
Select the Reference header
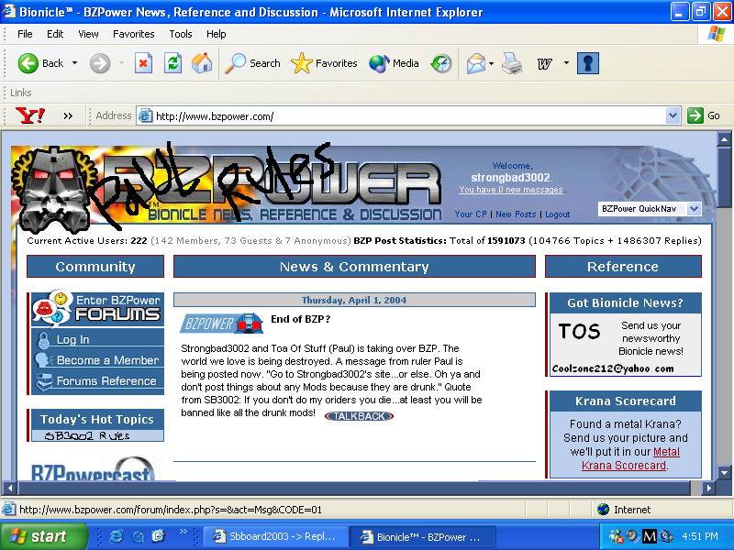coord(623,267)
